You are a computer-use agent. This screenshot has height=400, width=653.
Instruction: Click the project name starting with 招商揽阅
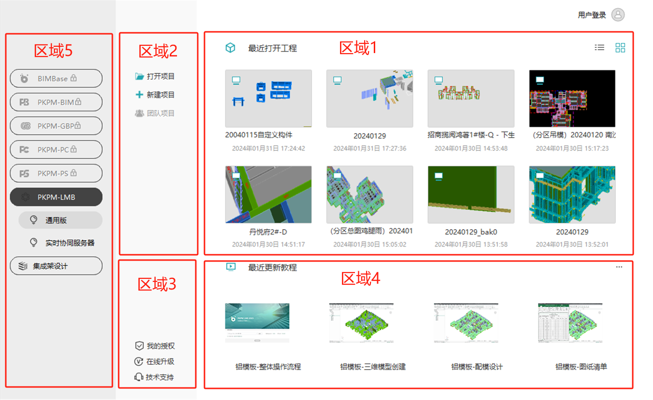(471, 135)
